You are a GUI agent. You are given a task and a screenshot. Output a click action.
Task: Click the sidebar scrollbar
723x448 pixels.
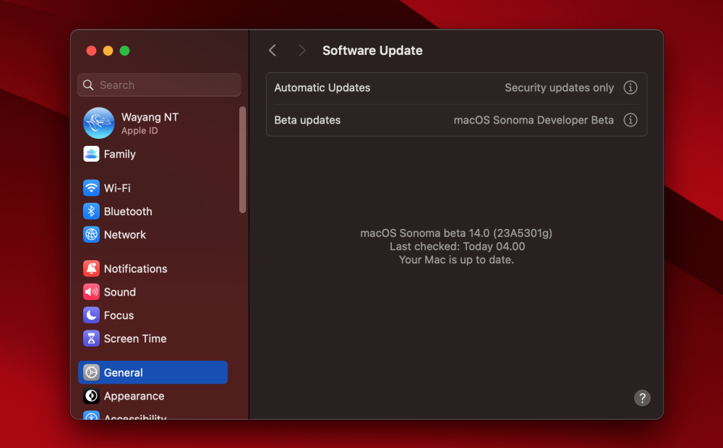coord(242,160)
